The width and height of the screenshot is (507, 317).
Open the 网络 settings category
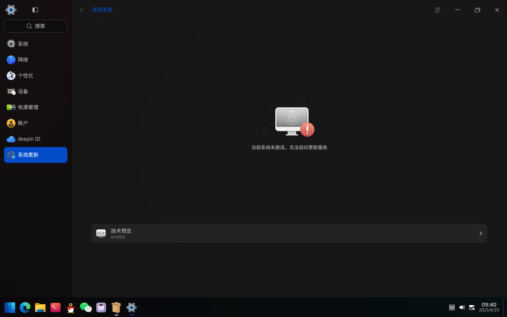36,60
